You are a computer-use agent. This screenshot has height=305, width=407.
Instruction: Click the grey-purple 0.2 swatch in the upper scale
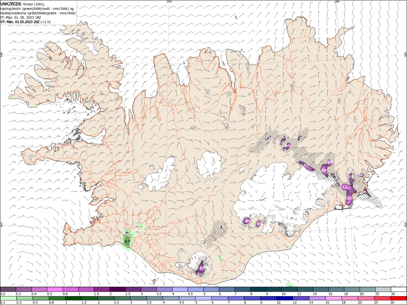[8, 289]
